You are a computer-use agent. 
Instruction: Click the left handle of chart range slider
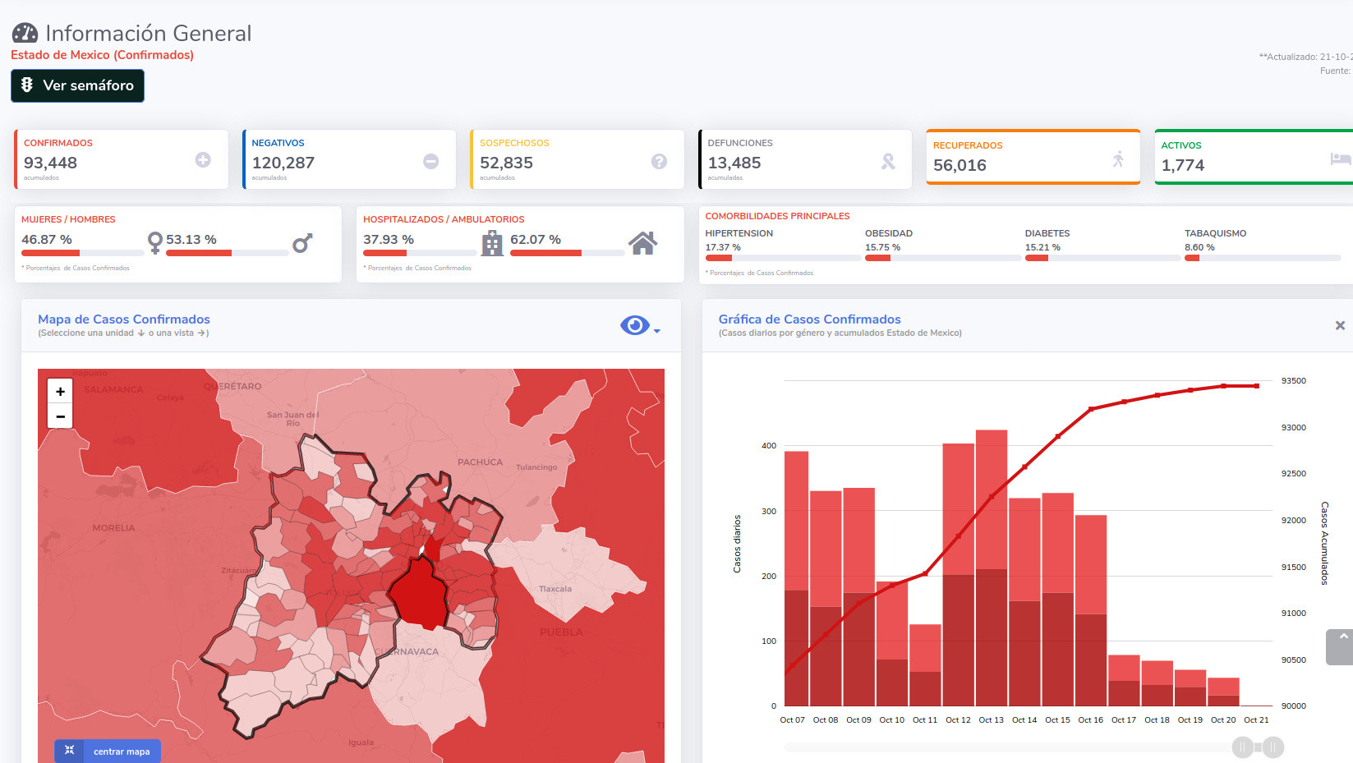click(1242, 747)
